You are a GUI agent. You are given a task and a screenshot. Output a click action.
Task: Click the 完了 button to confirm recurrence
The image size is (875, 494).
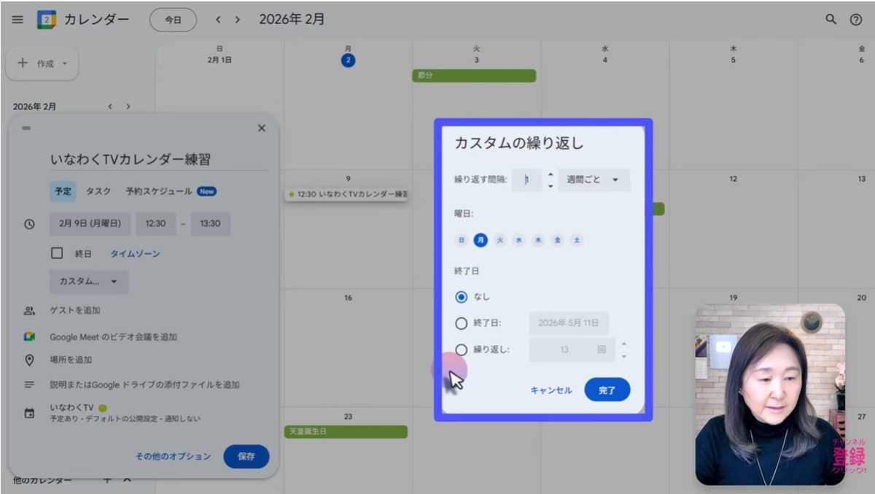[607, 390]
